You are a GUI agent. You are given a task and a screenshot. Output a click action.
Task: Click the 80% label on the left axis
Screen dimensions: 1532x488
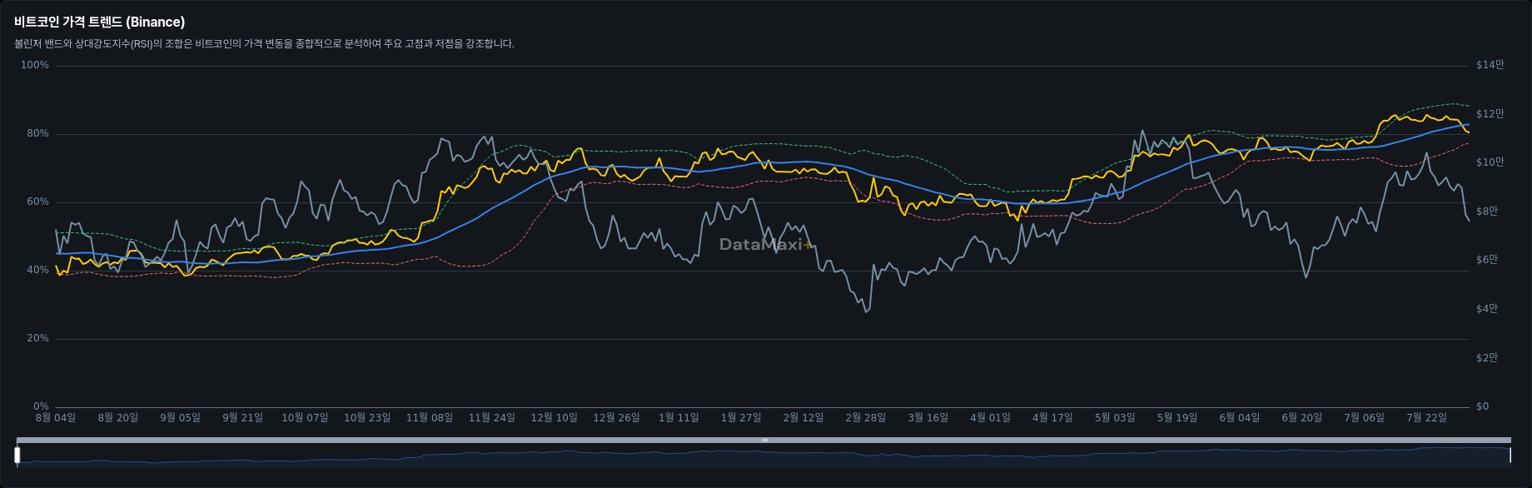click(38, 133)
